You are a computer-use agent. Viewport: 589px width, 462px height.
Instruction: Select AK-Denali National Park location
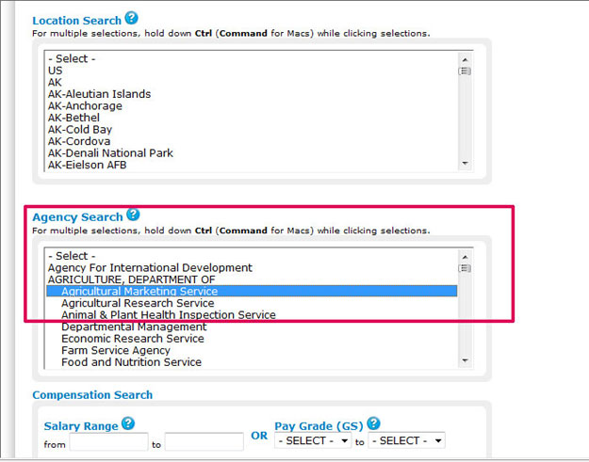tap(110, 153)
